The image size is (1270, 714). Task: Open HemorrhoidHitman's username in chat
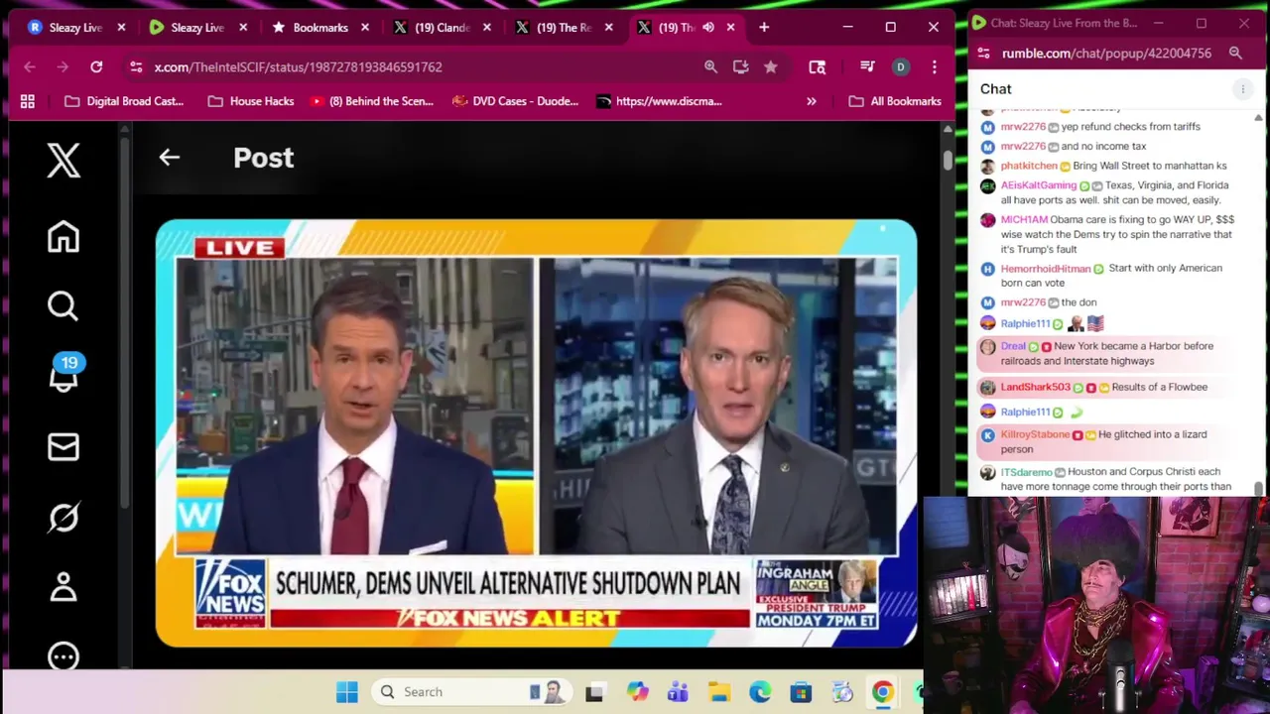pyautogui.click(x=1046, y=268)
